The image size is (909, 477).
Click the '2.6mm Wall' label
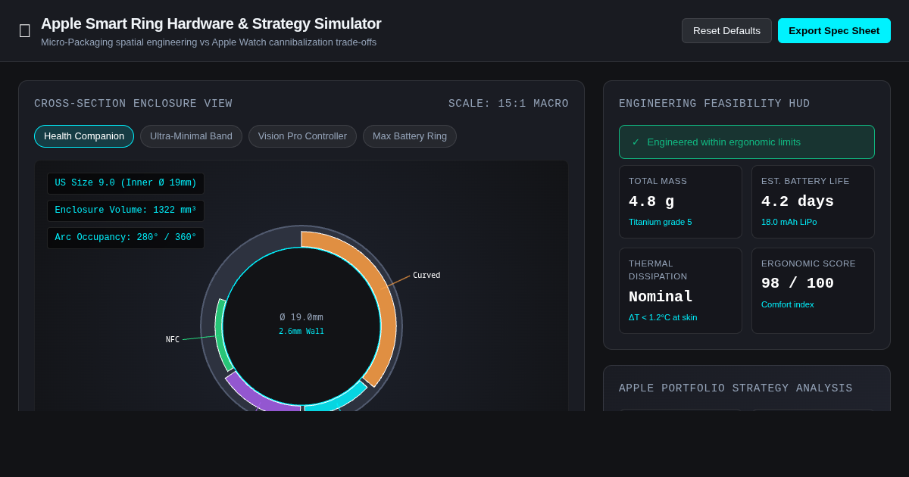pos(301,332)
